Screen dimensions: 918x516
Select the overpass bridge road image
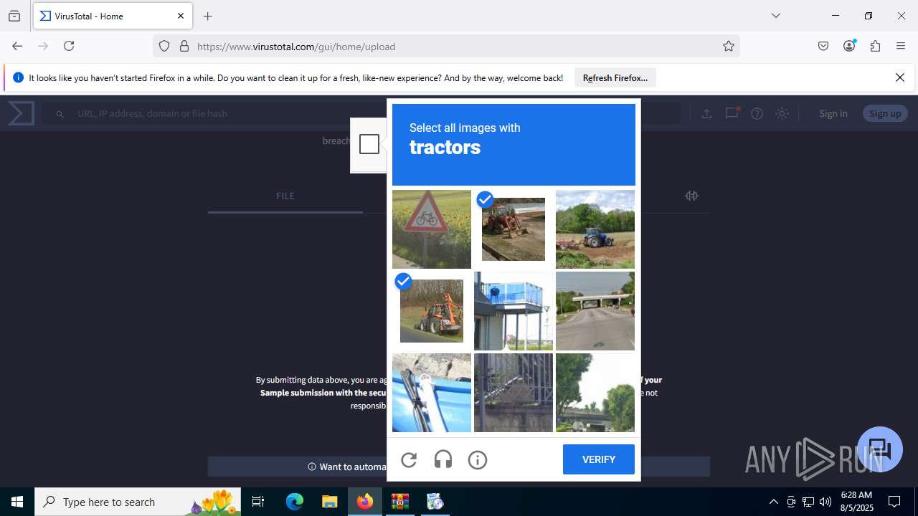pyautogui.click(x=595, y=311)
